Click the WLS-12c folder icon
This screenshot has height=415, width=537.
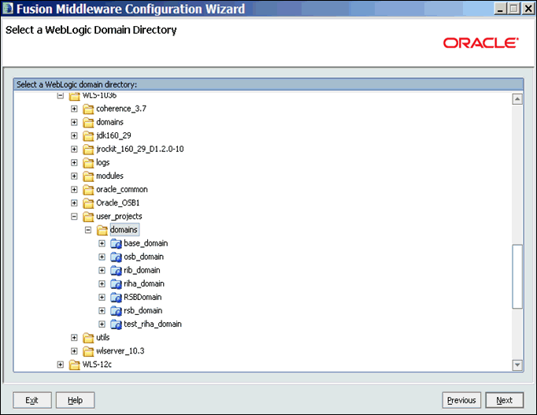coord(74,365)
